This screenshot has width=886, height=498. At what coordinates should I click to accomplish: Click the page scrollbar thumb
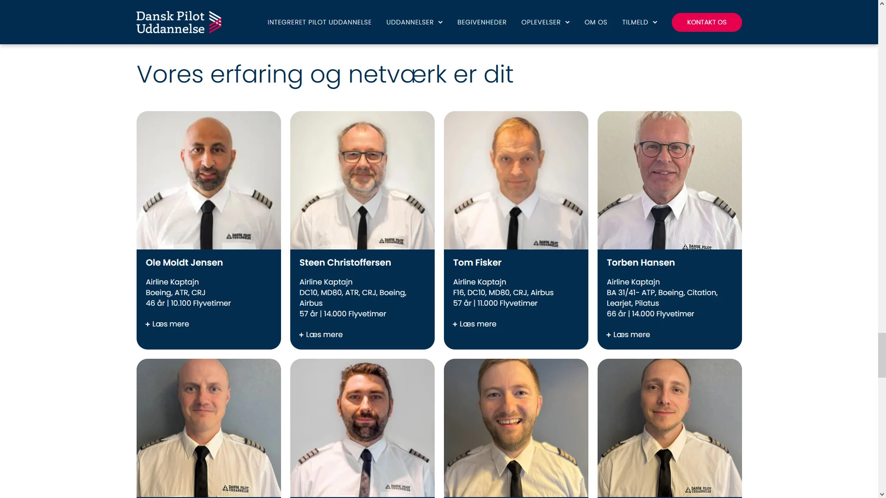pyautogui.click(x=882, y=355)
